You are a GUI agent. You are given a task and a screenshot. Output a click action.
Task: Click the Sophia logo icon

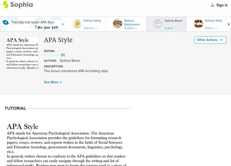[6, 5]
